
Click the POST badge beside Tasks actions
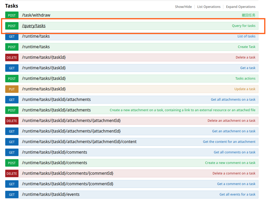[12, 79]
